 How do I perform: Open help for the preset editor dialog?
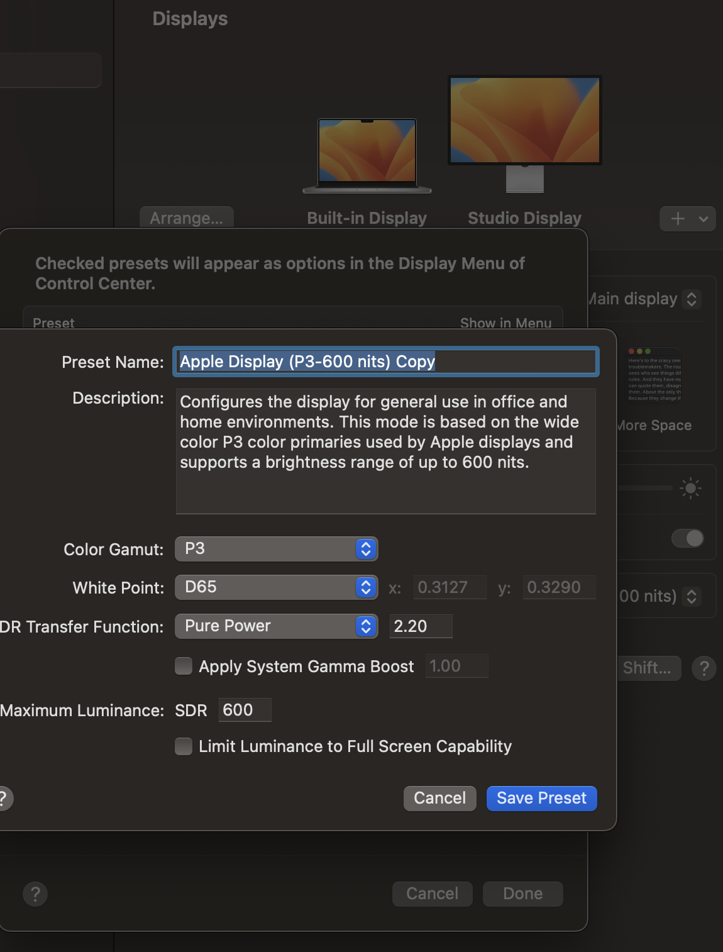(3, 799)
